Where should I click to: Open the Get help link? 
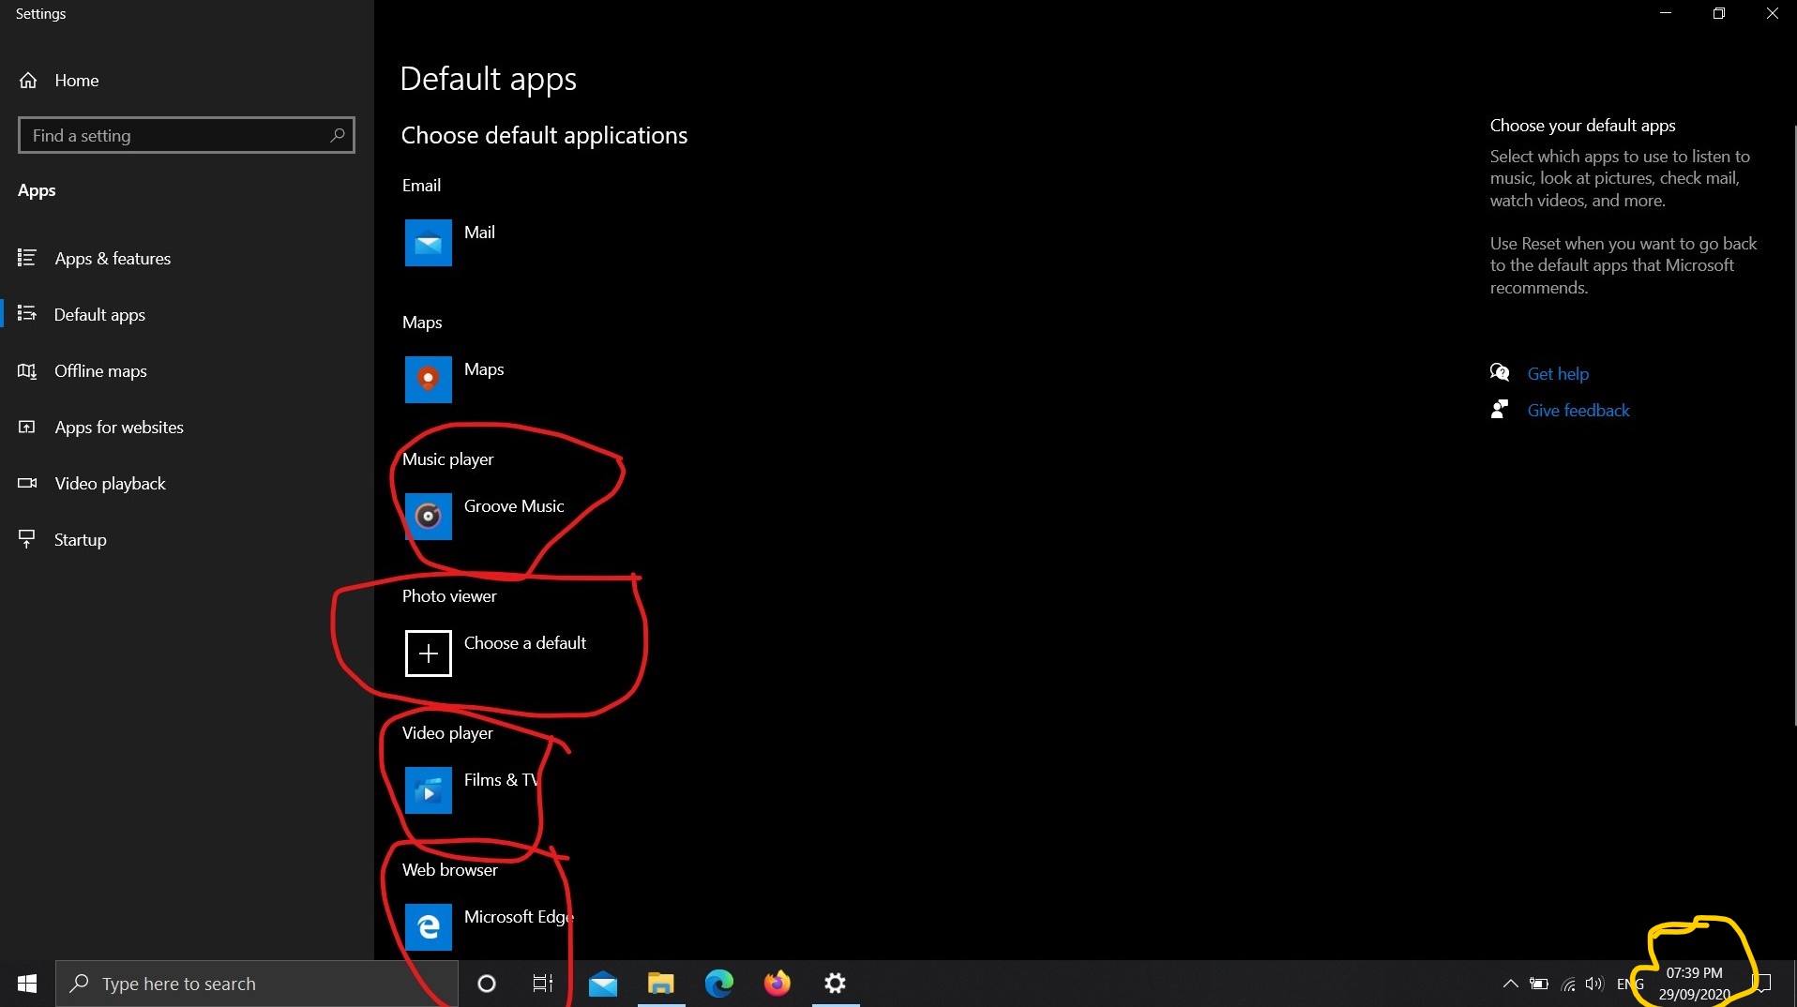pos(1558,373)
